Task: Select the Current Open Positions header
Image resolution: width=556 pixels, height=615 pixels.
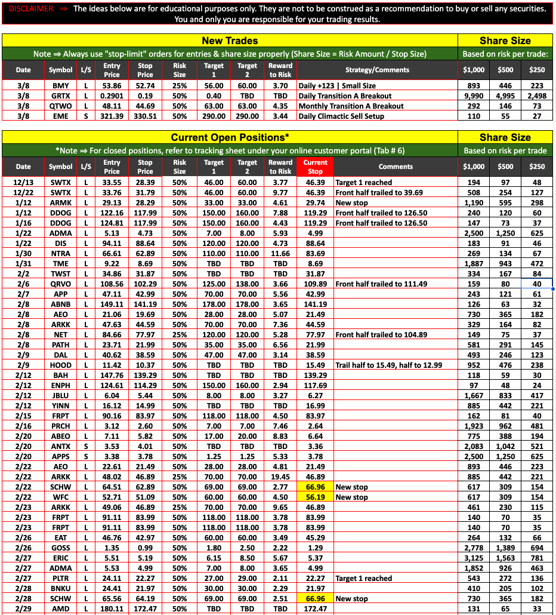Action: [x=230, y=137]
